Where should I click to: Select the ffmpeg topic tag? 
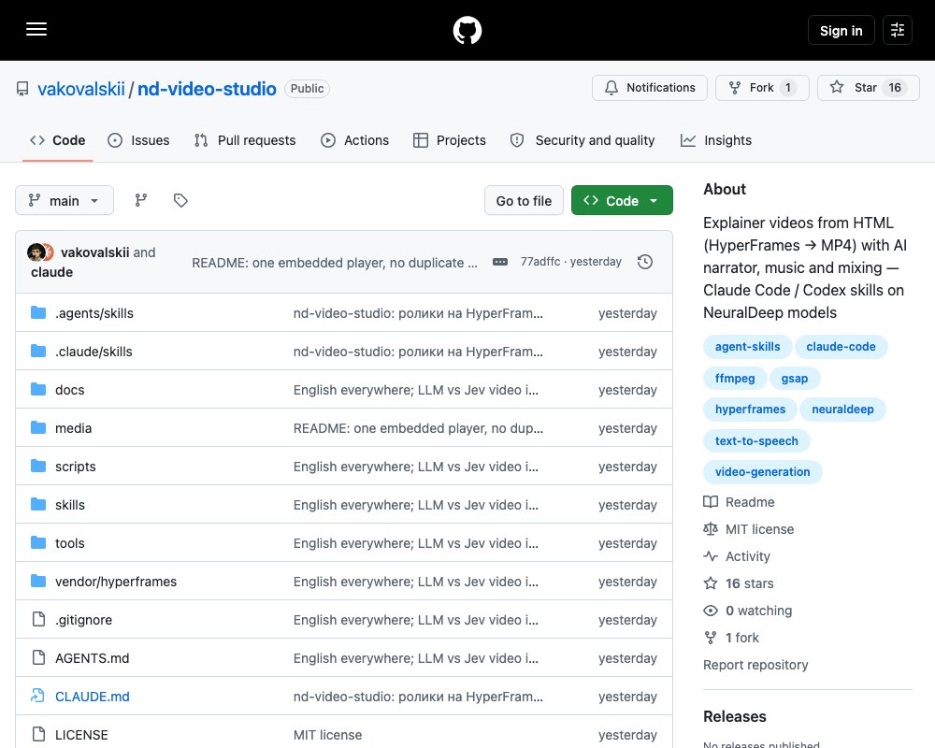pos(735,378)
